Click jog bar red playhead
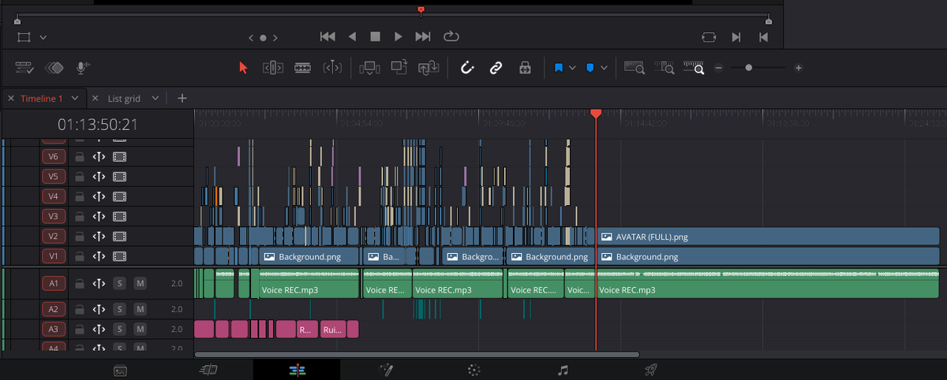The height and width of the screenshot is (380, 947). point(421,10)
